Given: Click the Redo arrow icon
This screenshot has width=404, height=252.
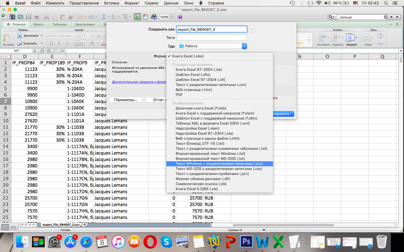Looking at the screenshot, I should [x=91, y=17].
